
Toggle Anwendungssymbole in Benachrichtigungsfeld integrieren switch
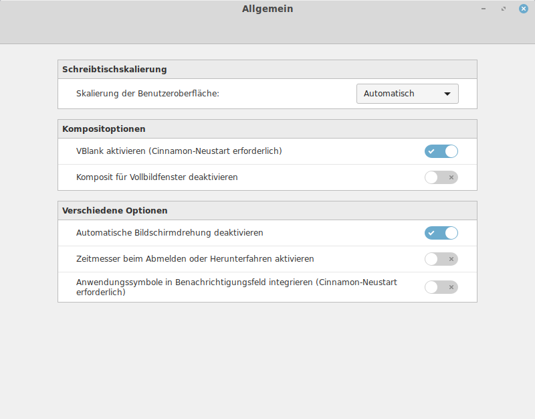[441, 287]
